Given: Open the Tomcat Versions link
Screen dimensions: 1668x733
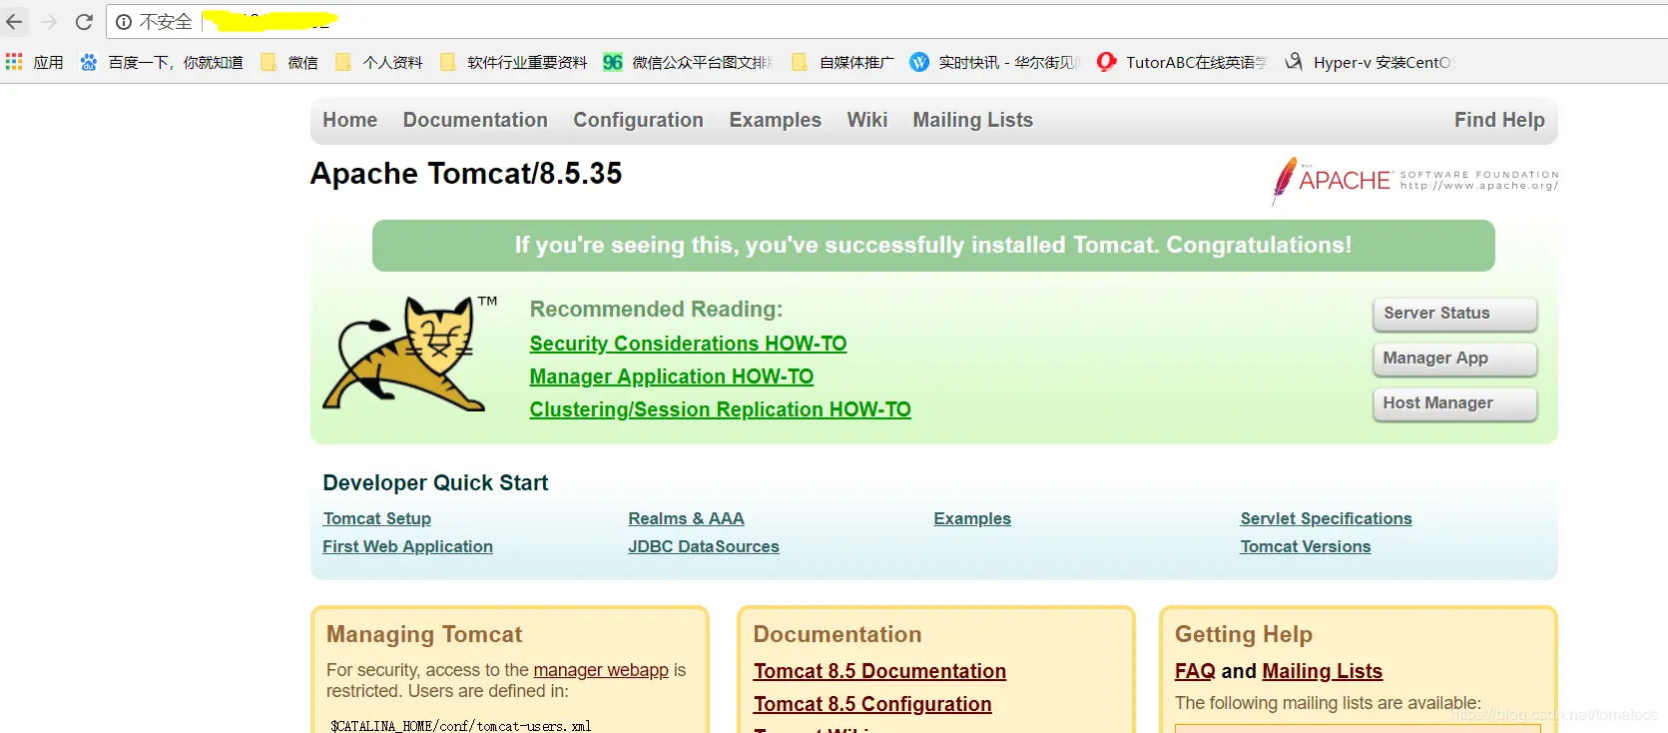Looking at the screenshot, I should [x=1305, y=546].
